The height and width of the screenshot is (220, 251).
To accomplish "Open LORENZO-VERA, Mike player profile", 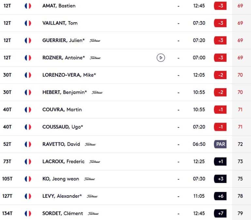I will pos(69,75).
